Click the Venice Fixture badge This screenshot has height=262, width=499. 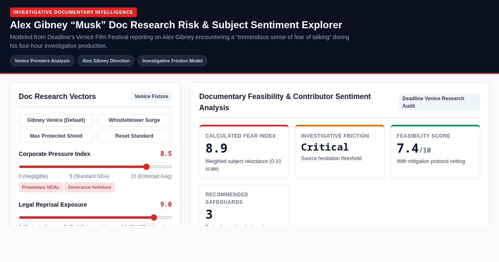(x=151, y=96)
